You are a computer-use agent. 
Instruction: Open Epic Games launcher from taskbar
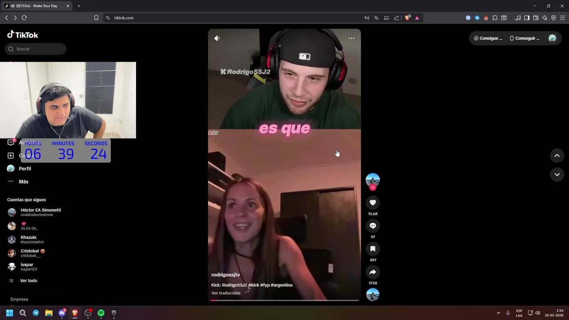point(114,313)
